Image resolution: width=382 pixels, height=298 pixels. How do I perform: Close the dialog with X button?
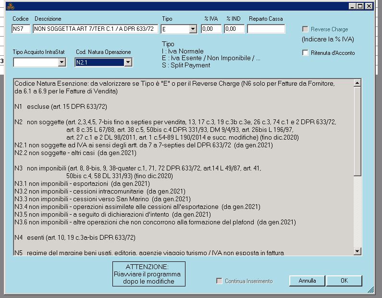(x=369, y=6)
